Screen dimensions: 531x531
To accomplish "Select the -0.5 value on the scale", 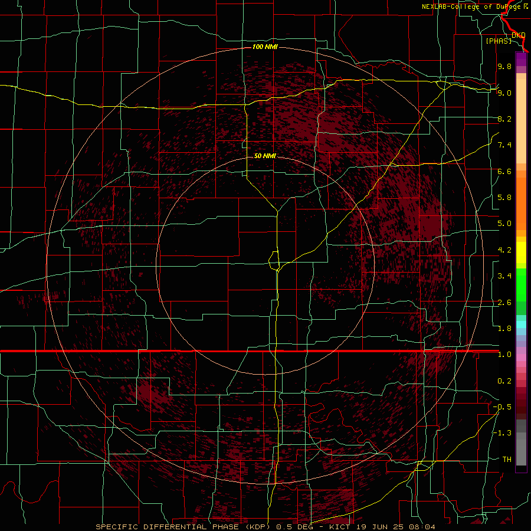I will coord(502,407).
